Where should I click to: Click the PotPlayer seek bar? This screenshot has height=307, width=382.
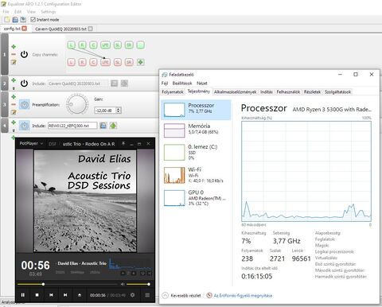click(68, 284)
